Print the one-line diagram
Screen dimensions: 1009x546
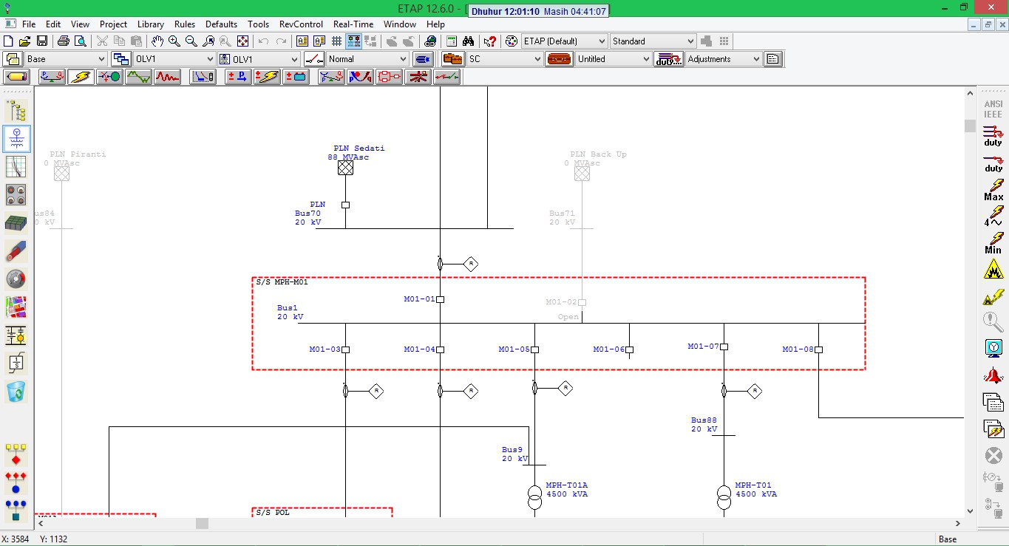[x=64, y=41]
